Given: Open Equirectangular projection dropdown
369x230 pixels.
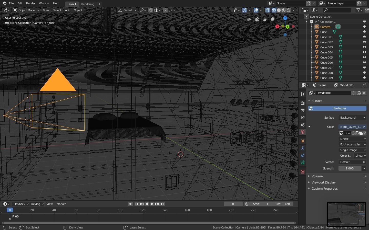Looking at the screenshot, I should pyautogui.click(x=352, y=144).
